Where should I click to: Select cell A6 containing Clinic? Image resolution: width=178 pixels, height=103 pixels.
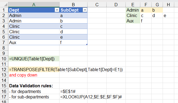click(34, 37)
